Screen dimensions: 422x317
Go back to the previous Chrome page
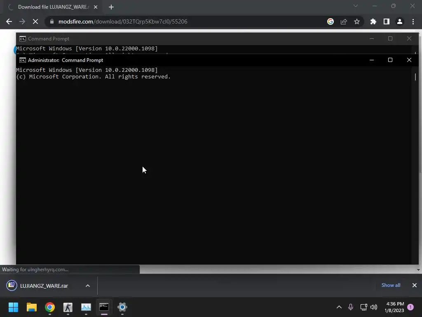pyautogui.click(x=9, y=21)
